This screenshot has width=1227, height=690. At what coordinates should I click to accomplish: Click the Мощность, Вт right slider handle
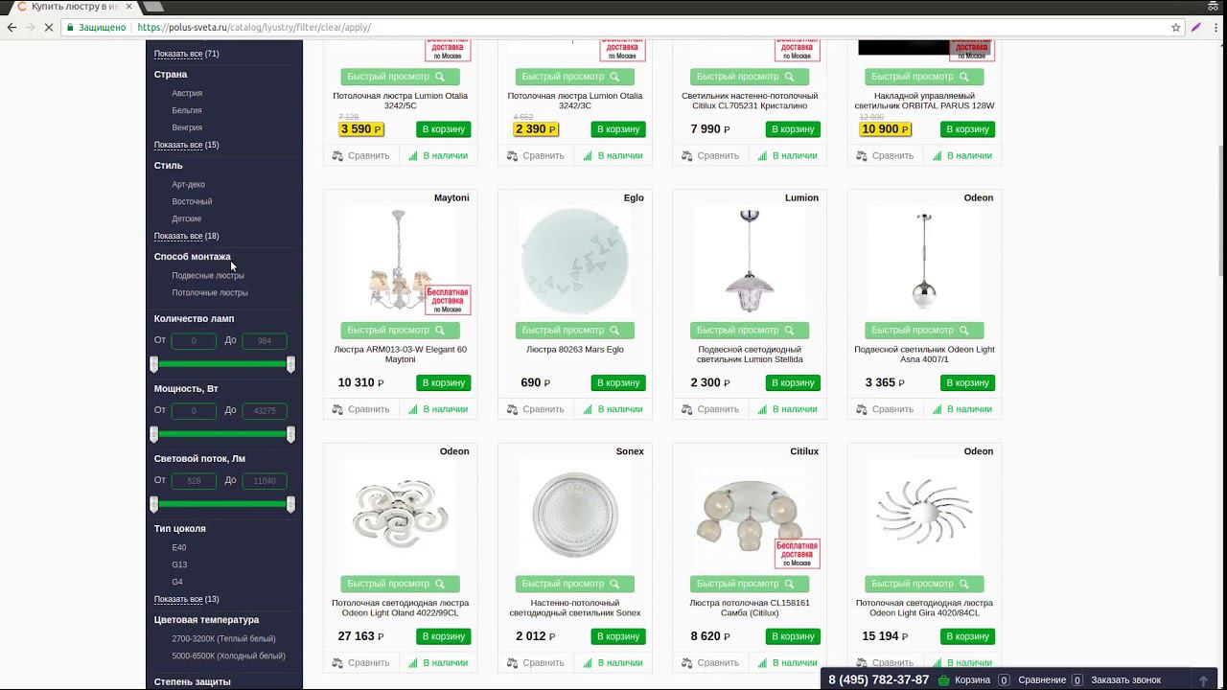tap(290, 434)
